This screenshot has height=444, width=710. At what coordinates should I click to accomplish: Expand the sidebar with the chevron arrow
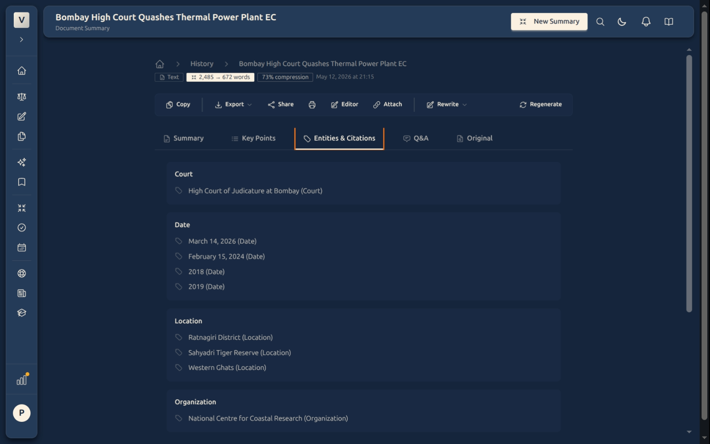pyautogui.click(x=21, y=40)
